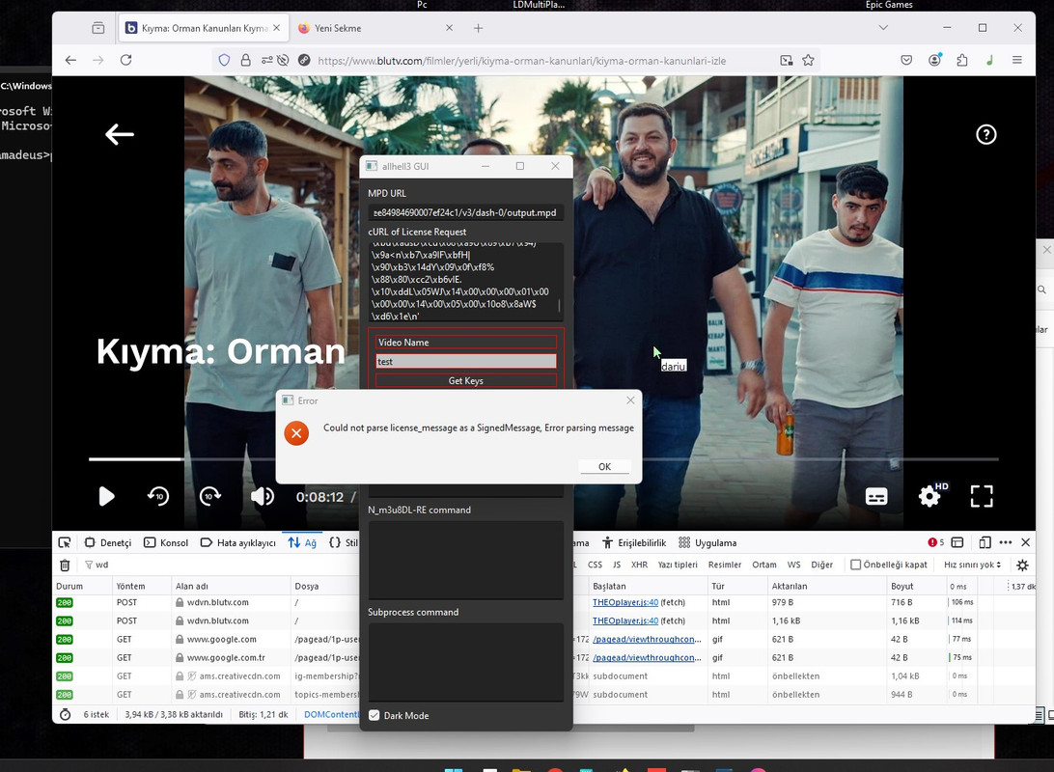Screen dimensions: 1054x772
Task: Open the HD quality settings gear
Action: 929,496
